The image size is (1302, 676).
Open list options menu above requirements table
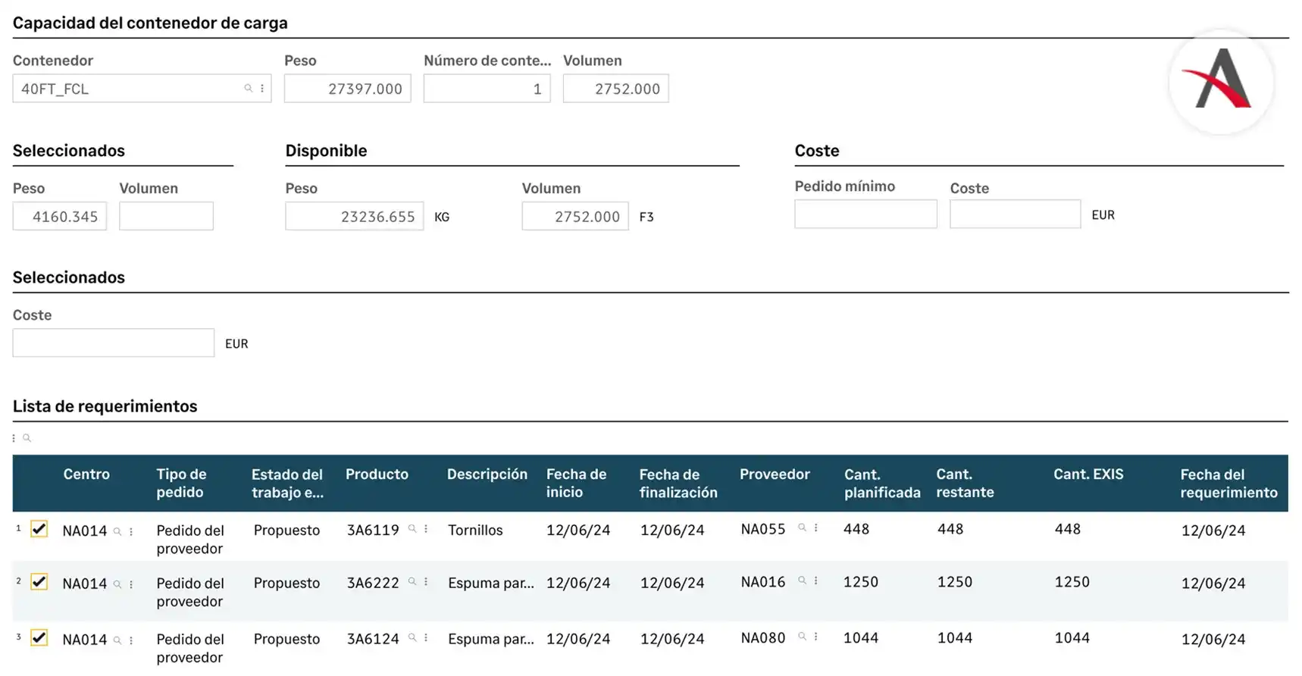coord(14,438)
